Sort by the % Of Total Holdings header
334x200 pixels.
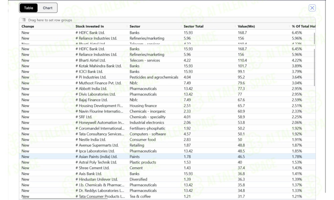pyautogui.click(x=304, y=26)
